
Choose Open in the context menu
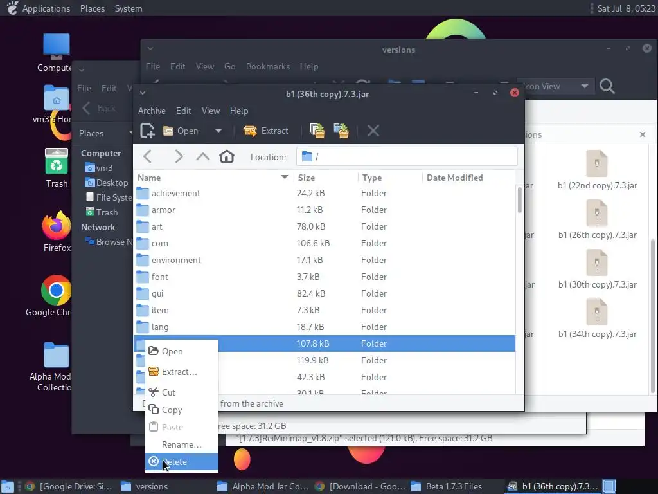(182, 351)
